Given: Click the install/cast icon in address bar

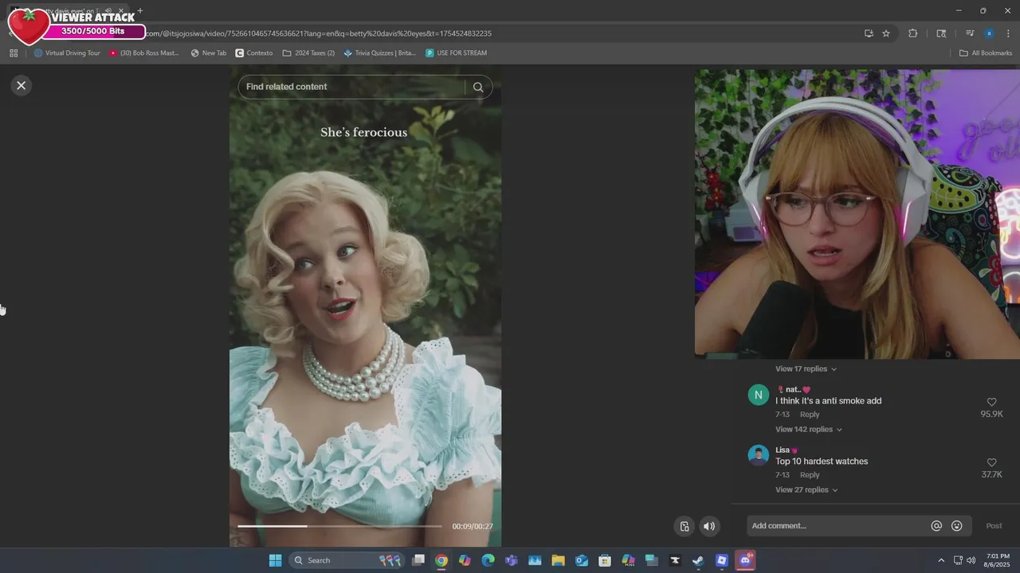Looking at the screenshot, I should tap(869, 33).
